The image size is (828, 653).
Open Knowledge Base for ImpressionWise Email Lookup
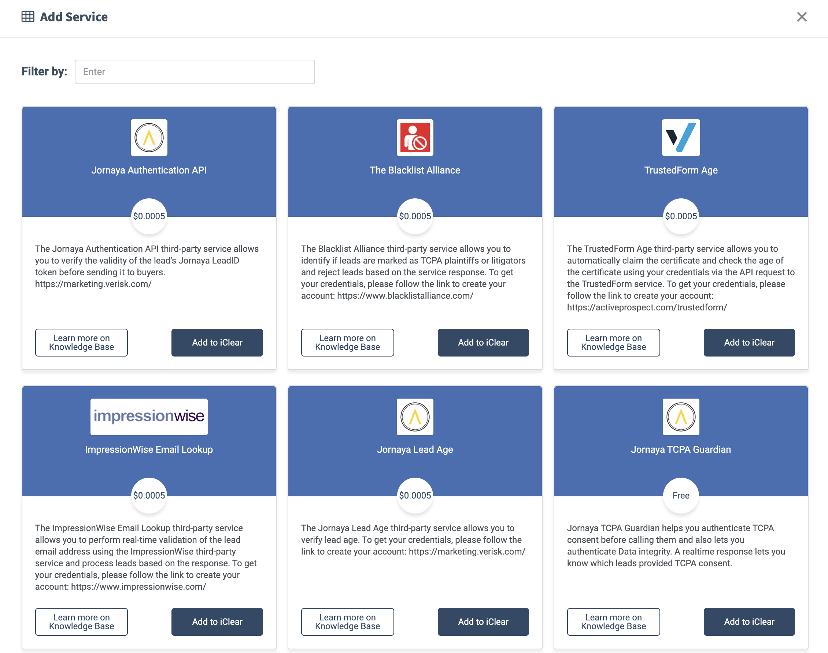point(81,622)
